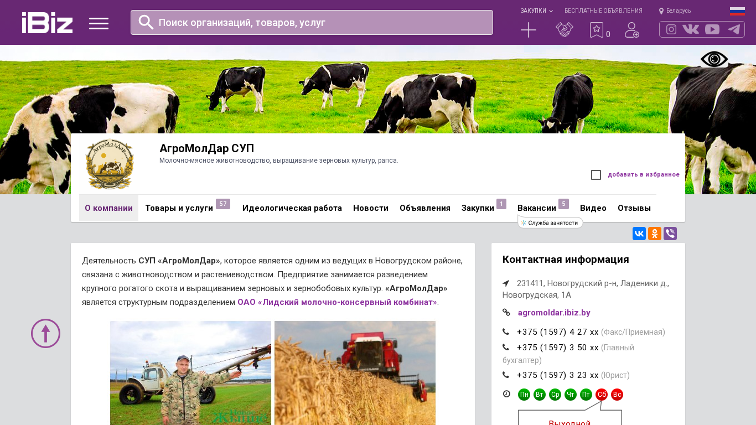The image size is (756, 425).
Task: Click the working hours clock icon
Action: (506, 394)
